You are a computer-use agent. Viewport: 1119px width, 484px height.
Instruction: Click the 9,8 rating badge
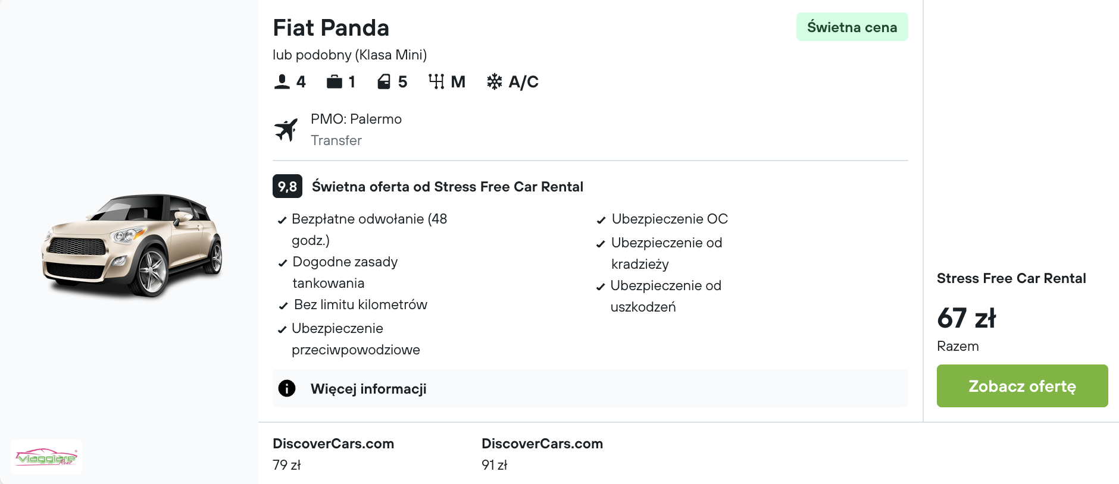coord(287,186)
